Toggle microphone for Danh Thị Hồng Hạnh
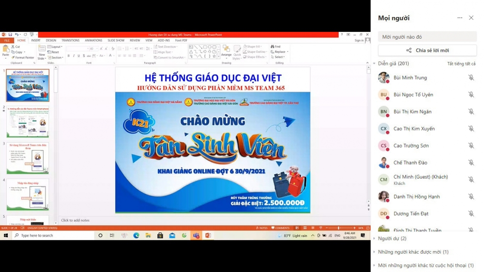This screenshot has width=484, height=272. [471, 197]
